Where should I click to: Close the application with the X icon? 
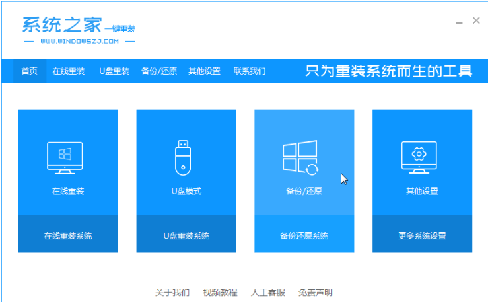[x=476, y=21]
